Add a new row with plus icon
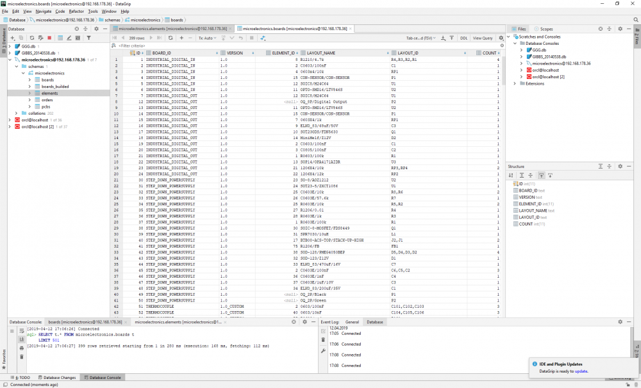The width and height of the screenshot is (641, 388). click(x=181, y=38)
